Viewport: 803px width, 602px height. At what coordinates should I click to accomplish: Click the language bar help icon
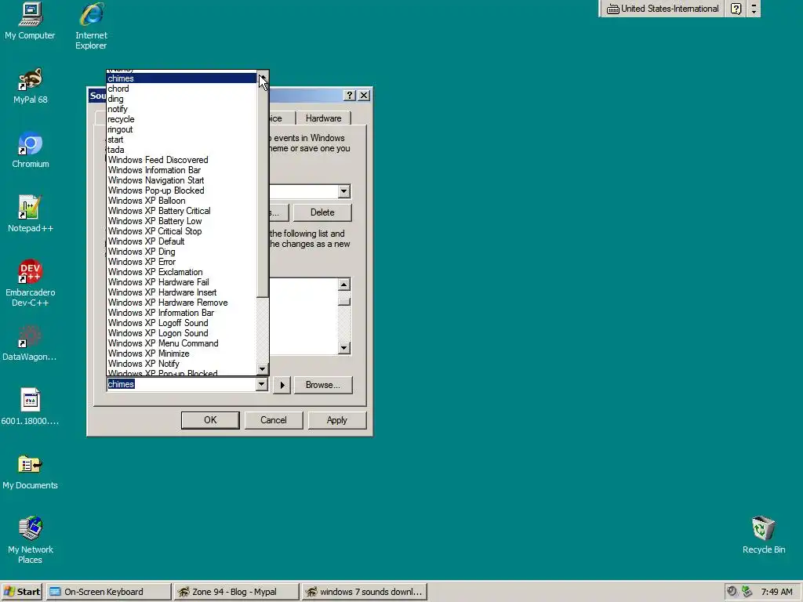[x=736, y=9]
